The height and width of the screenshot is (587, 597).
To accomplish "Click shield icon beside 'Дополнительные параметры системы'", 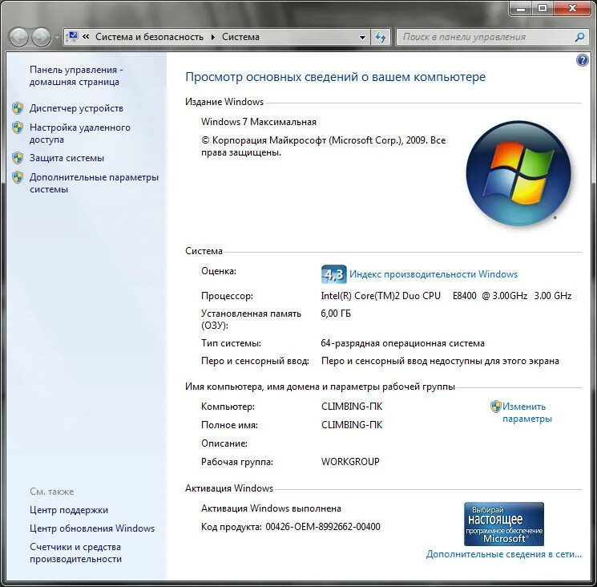I will pyautogui.click(x=18, y=176).
